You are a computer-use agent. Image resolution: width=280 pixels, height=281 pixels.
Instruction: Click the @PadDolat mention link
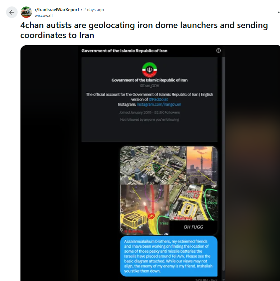(158, 100)
